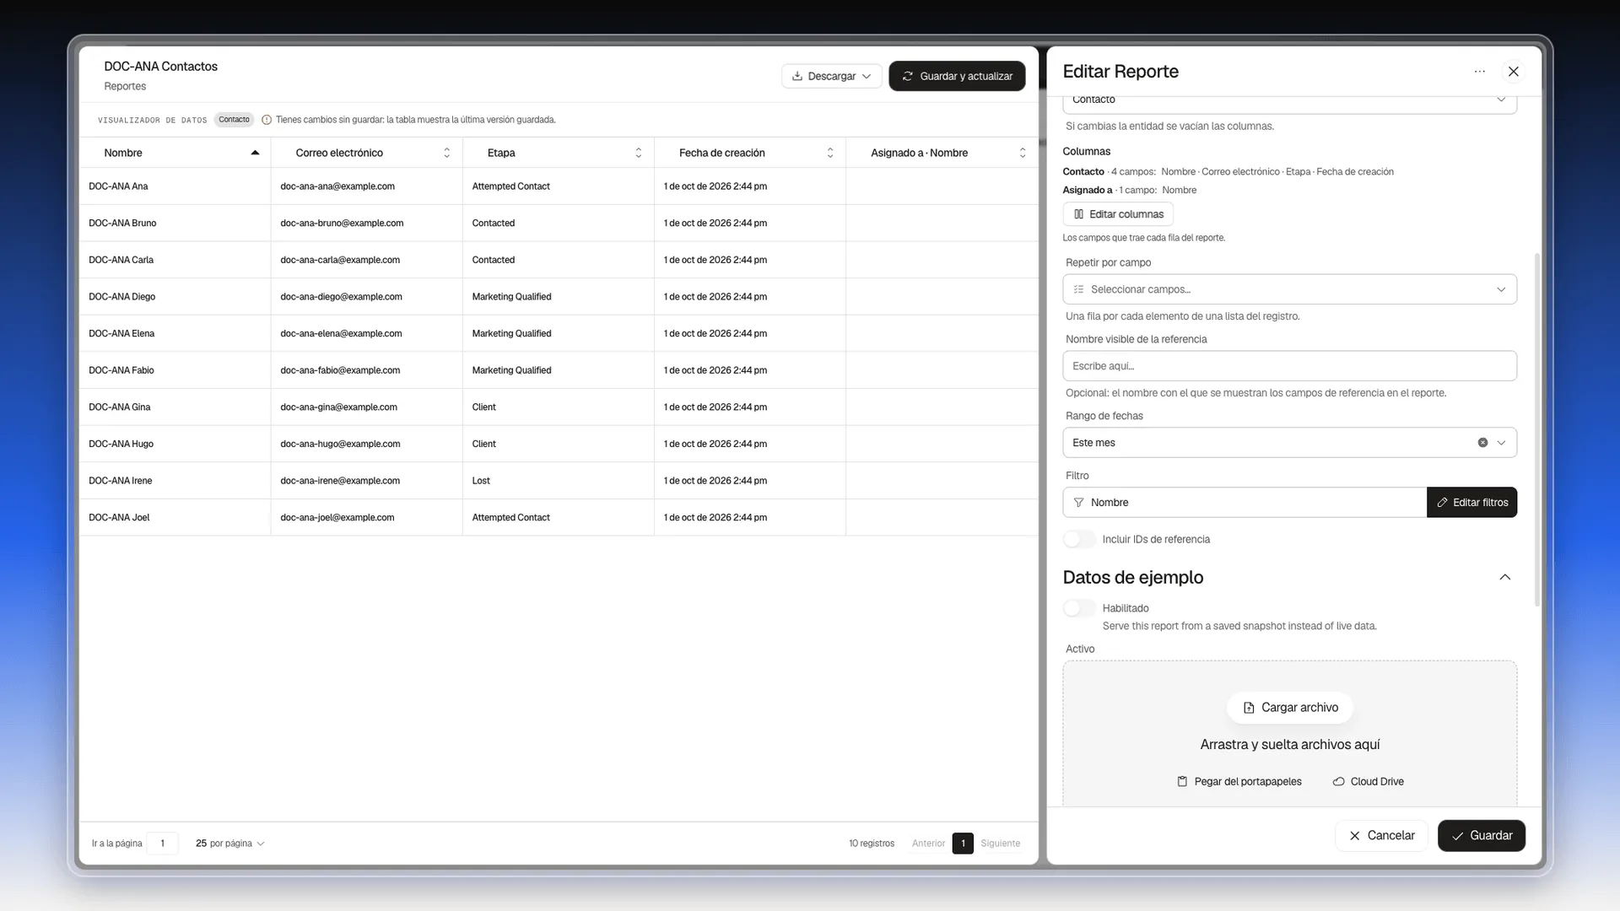Screen dimensions: 1620x911
Task: Click the Cloud Drive upload option
Action: pos(1368,782)
